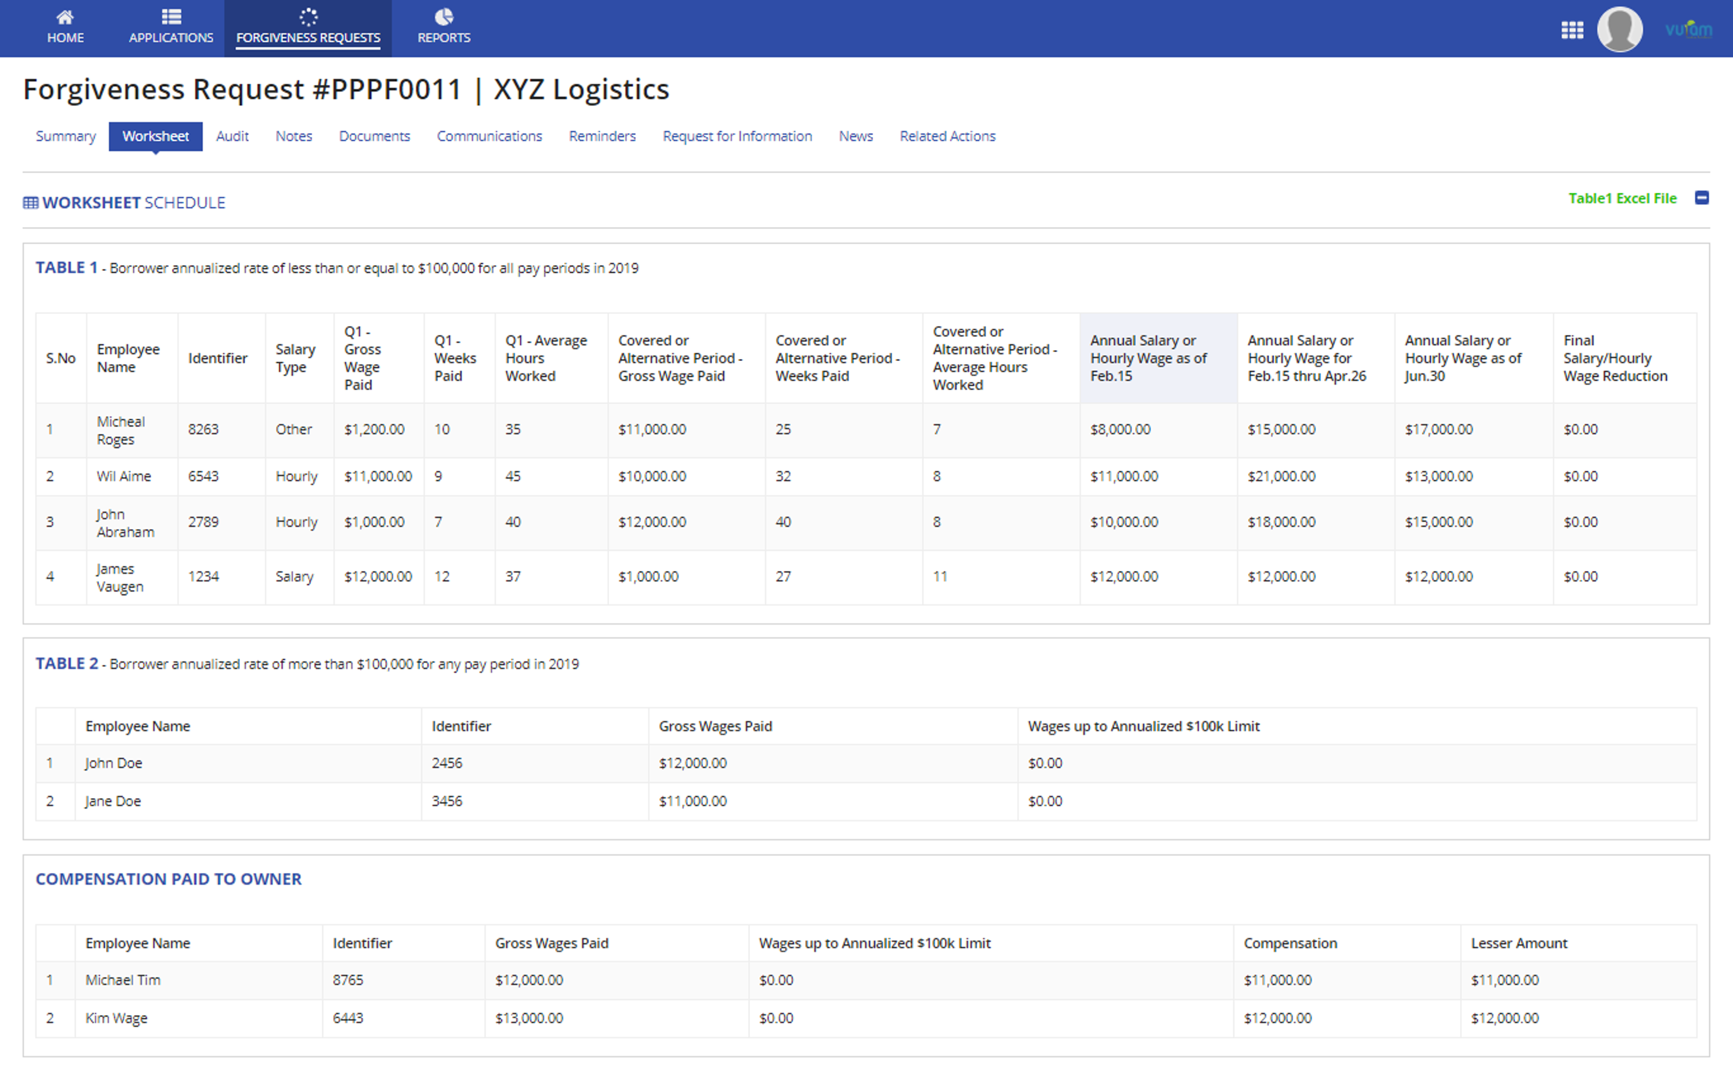
Task: Select employee John Abraham
Action: point(125,523)
